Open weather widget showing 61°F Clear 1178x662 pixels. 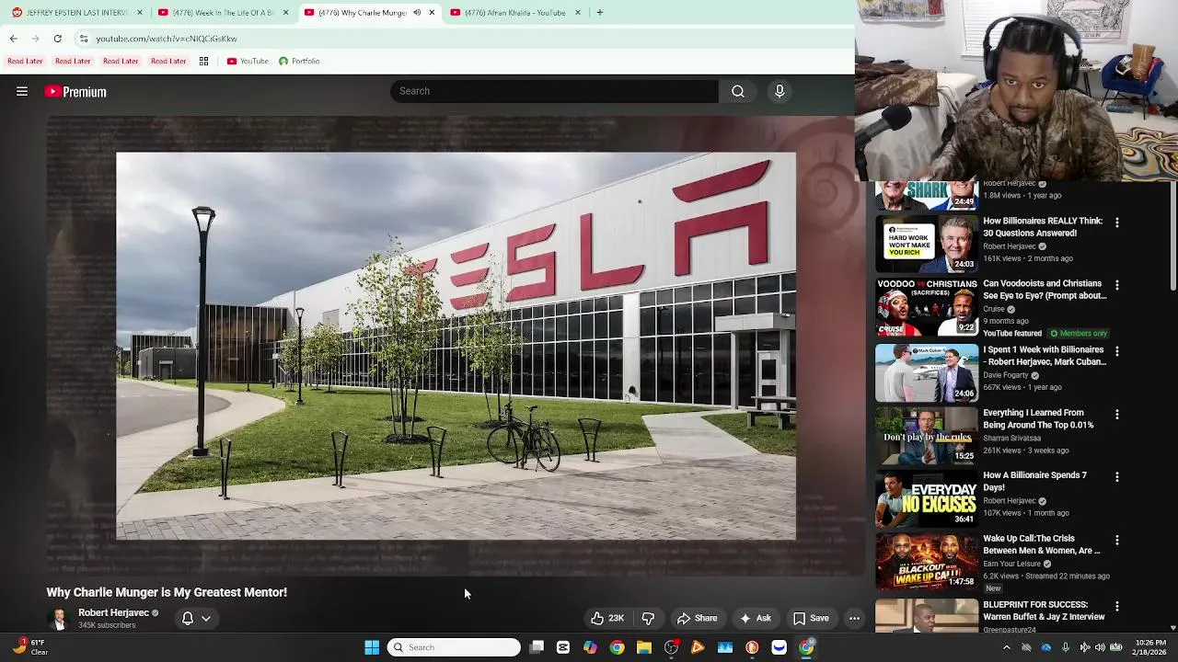(x=30, y=647)
